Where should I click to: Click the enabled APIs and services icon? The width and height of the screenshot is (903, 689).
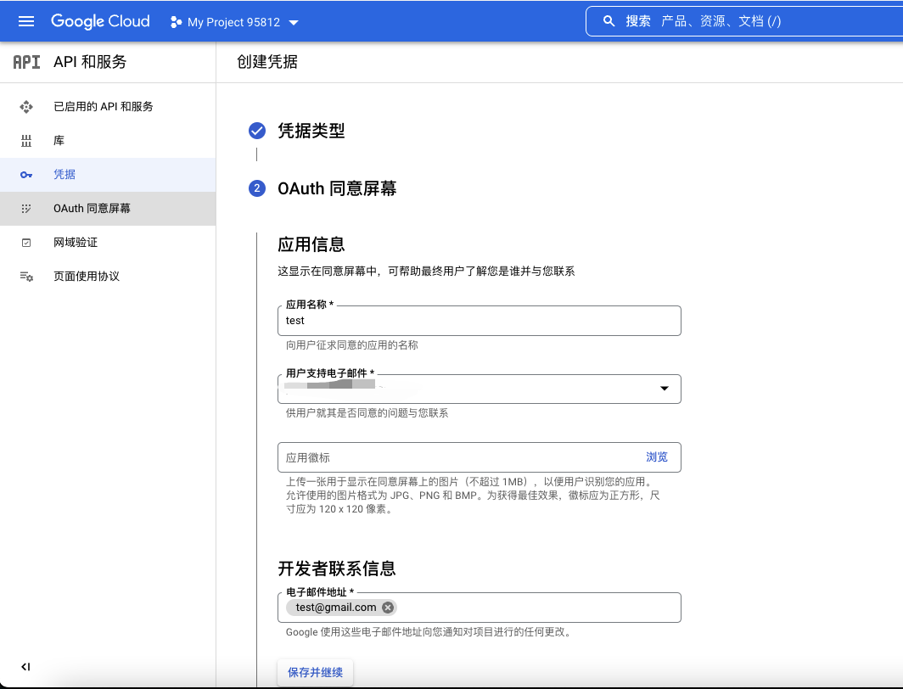[x=26, y=107]
